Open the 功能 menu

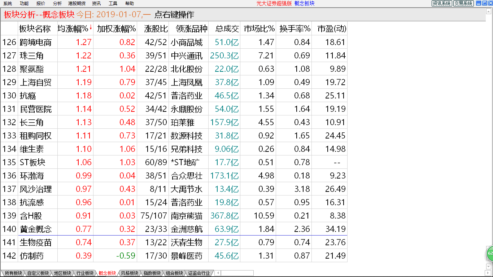[24, 3]
